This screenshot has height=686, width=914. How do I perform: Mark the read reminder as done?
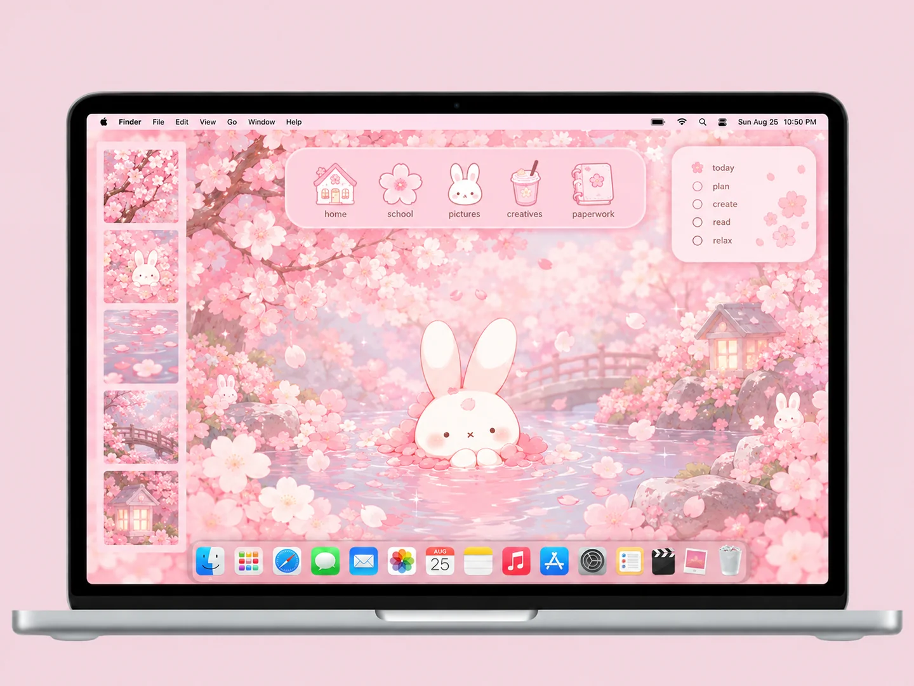tap(698, 222)
